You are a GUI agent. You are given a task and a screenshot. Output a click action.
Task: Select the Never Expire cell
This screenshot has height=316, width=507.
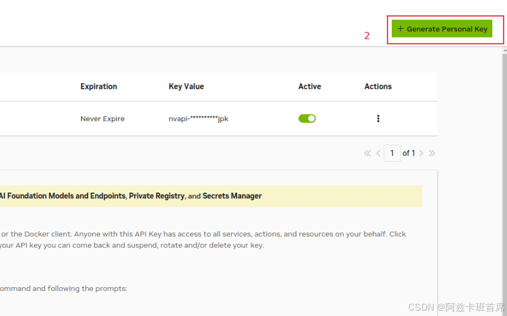point(102,119)
